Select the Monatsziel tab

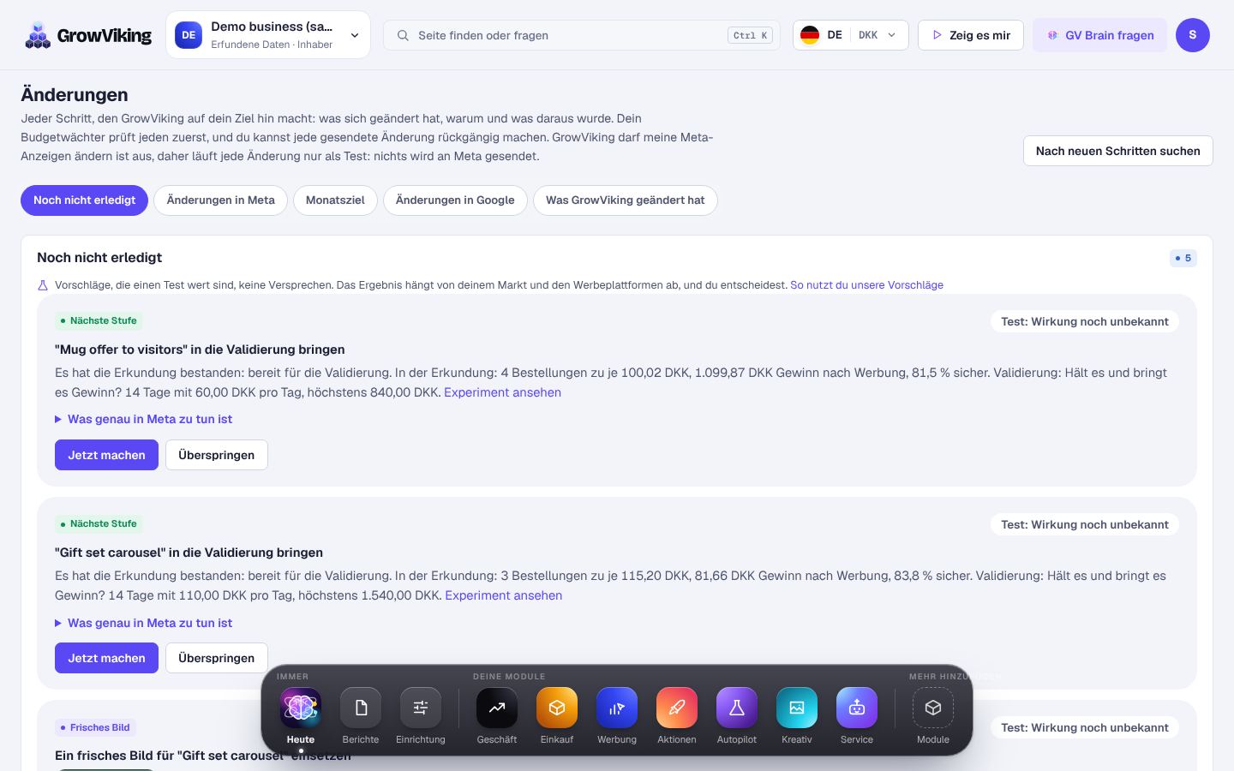[335, 200]
